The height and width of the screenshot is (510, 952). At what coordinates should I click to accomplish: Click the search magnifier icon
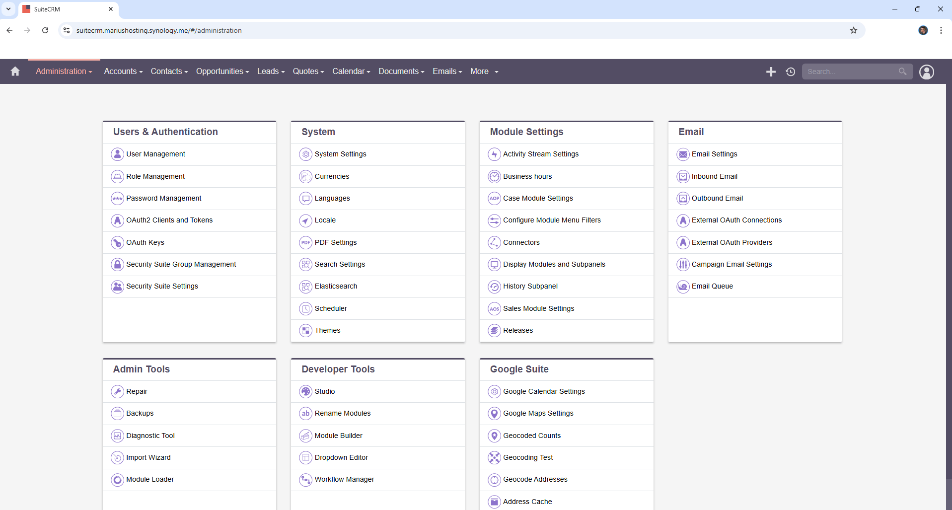pyautogui.click(x=902, y=72)
